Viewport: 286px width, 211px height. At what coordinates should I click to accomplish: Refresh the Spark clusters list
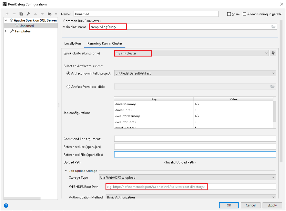273,53
